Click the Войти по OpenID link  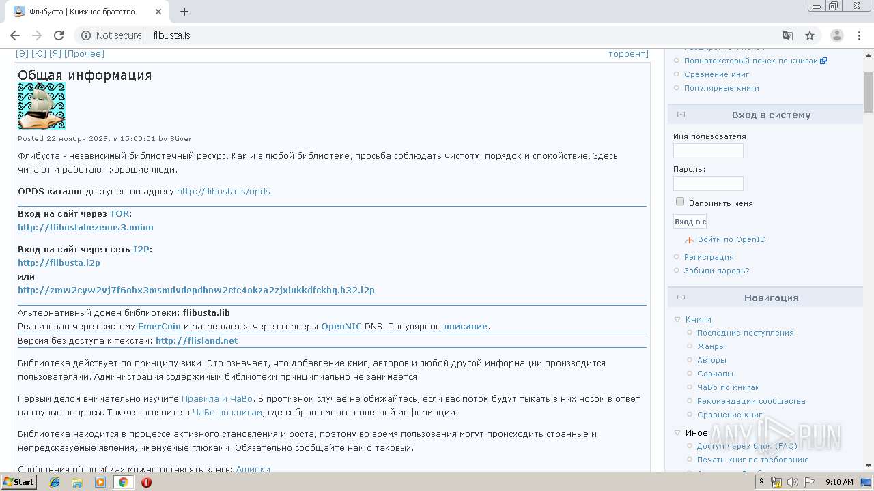731,239
